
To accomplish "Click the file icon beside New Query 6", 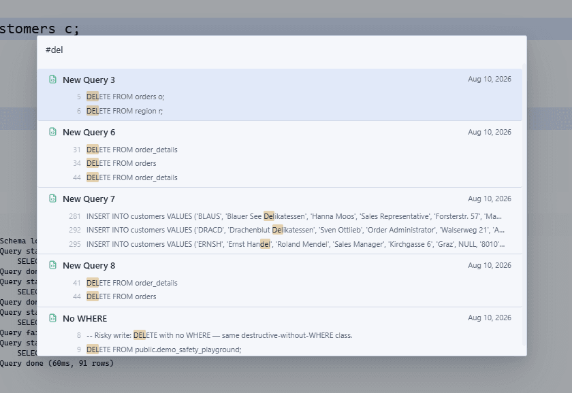I will point(53,132).
